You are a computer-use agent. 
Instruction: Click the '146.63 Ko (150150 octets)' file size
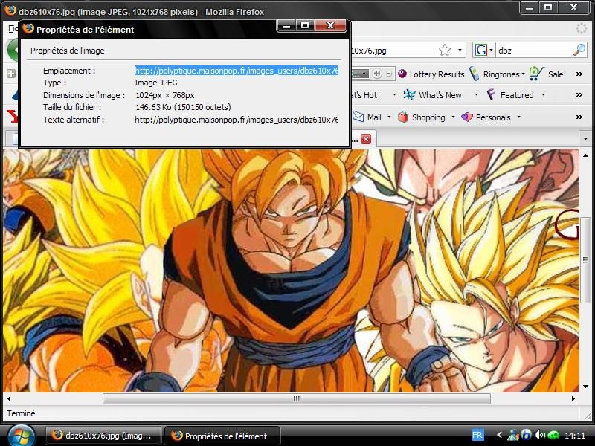coord(183,107)
